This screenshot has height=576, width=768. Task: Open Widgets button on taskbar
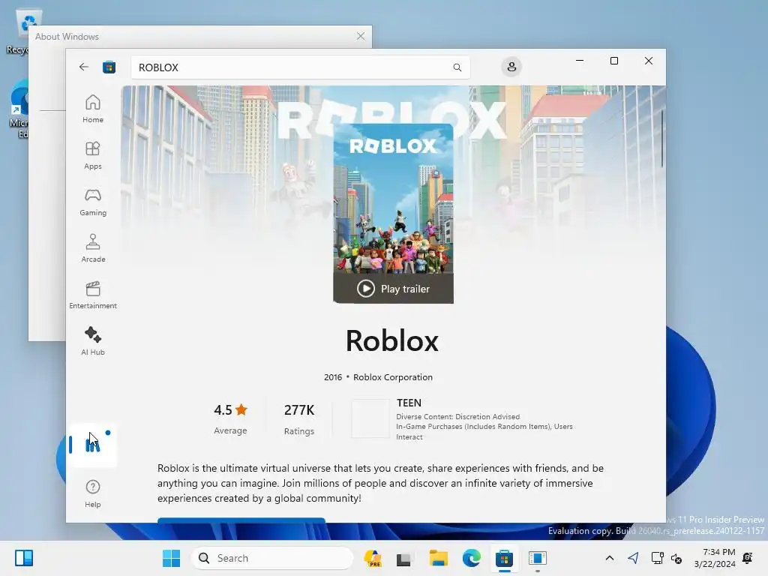(x=24, y=558)
